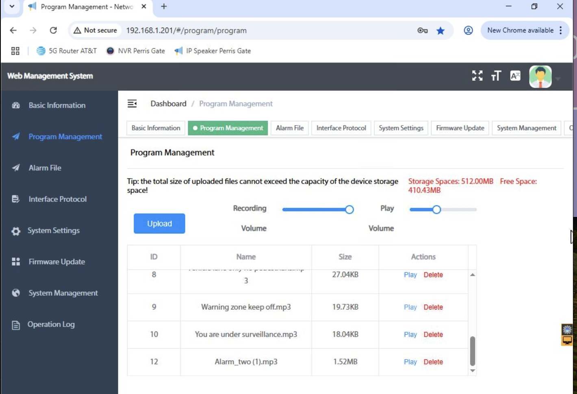Switch to the Alarm File tab
The height and width of the screenshot is (394, 577).
coord(290,128)
